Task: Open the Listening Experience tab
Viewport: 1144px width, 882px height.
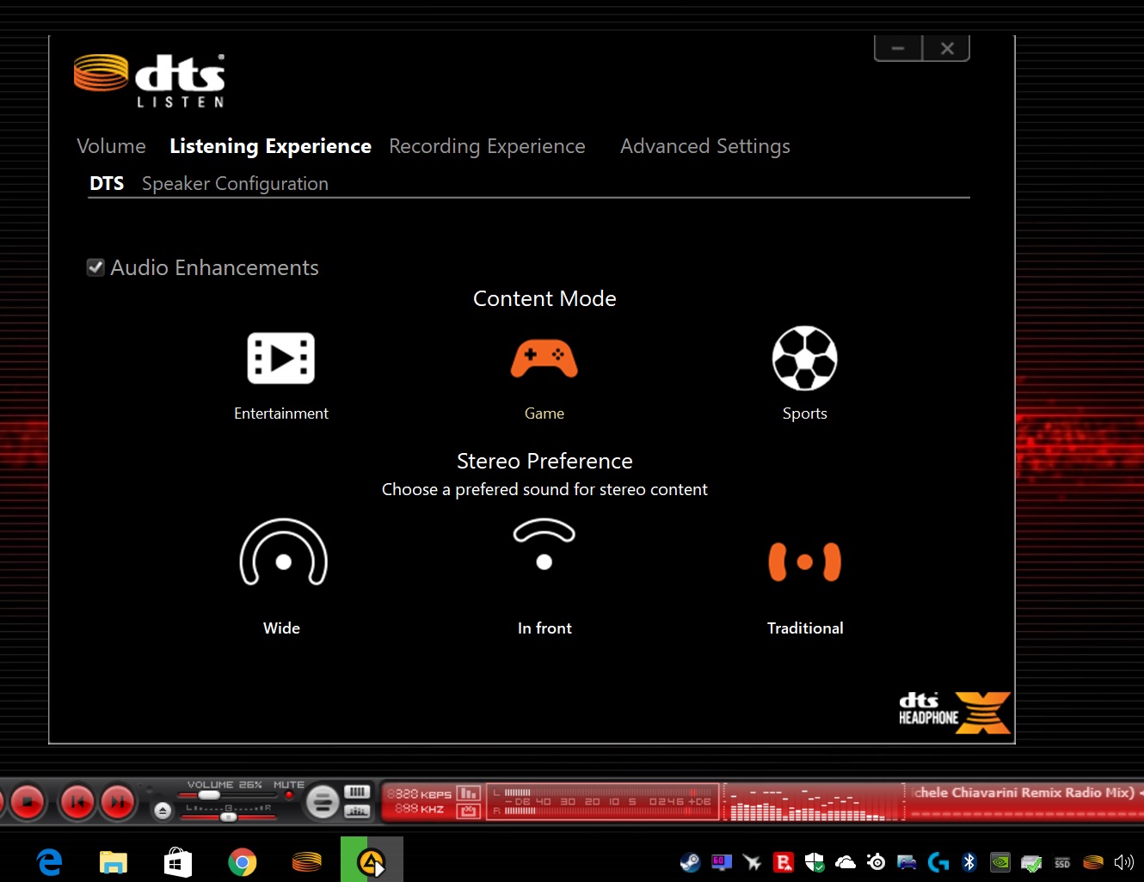Action: (x=270, y=146)
